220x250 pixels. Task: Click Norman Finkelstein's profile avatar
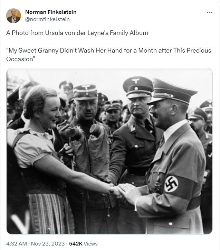click(x=13, y=16)
